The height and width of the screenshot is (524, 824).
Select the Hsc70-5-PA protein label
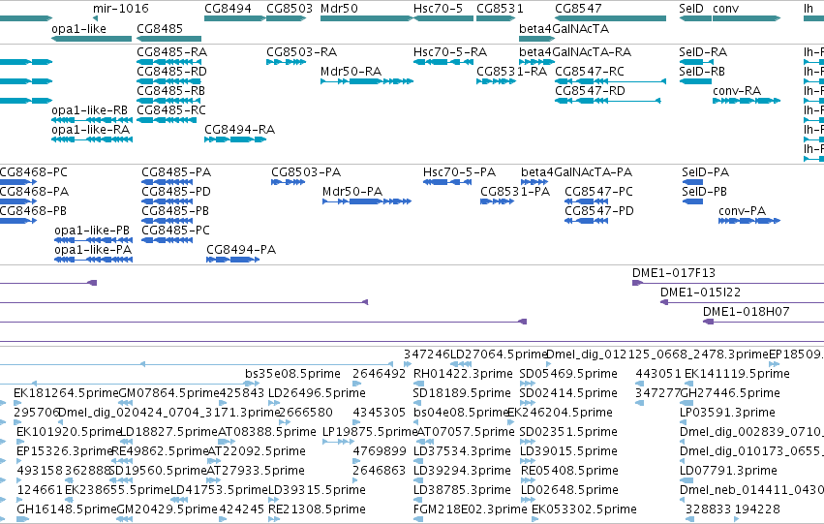pyautogui.click(x=459, y=172)
